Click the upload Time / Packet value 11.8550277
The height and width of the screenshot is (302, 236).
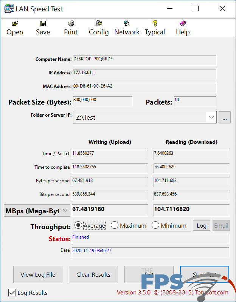110,155
